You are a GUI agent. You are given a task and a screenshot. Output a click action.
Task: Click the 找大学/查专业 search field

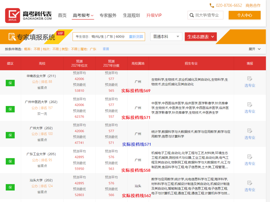click(x=205, y=15)
